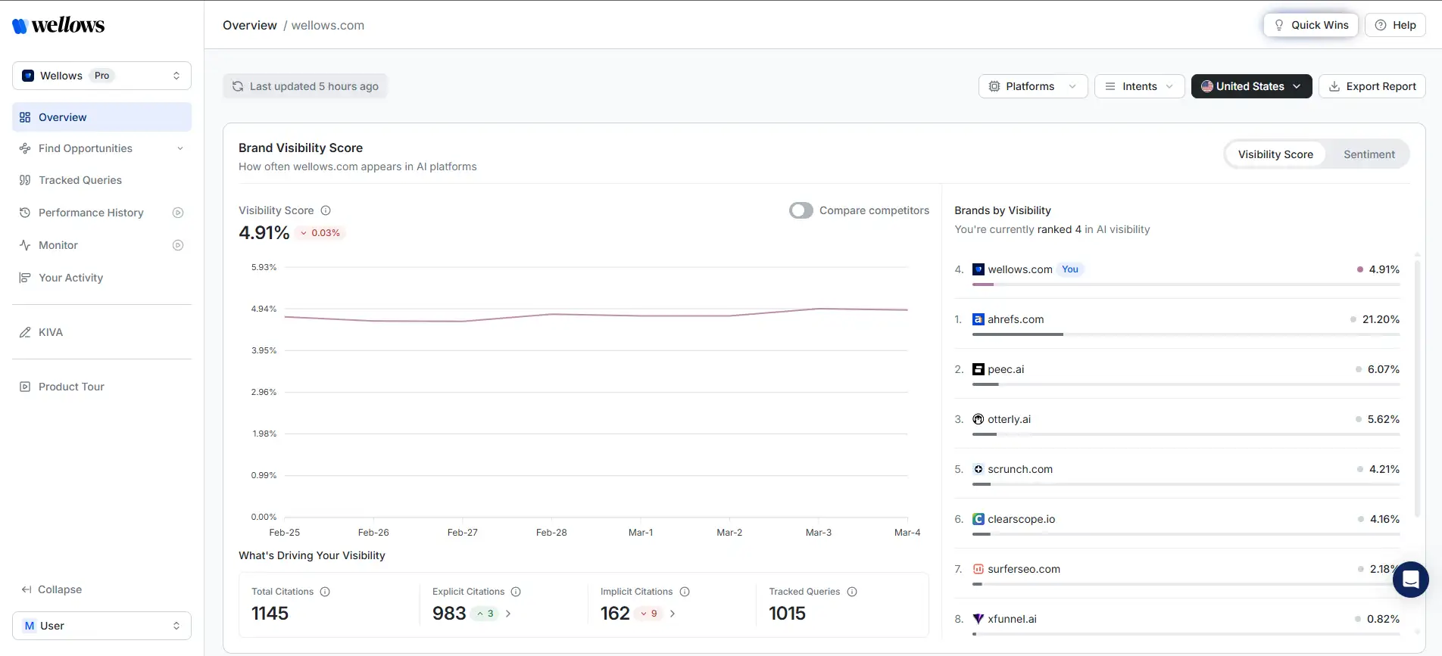Click the refresh icon in Last updated
The width and height of the screenshot is (1442, 656).
pyautogui.click(x=238, y=86)
